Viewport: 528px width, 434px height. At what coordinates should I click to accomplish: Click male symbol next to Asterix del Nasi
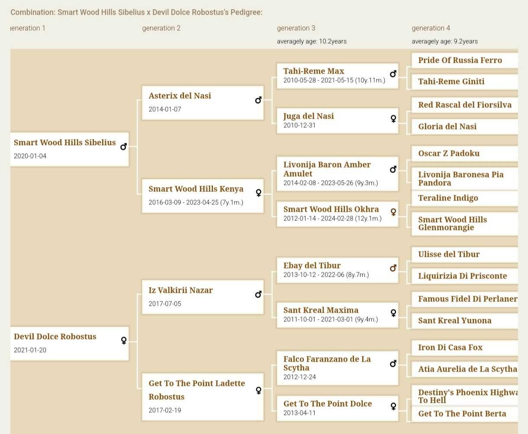(258, 100)
